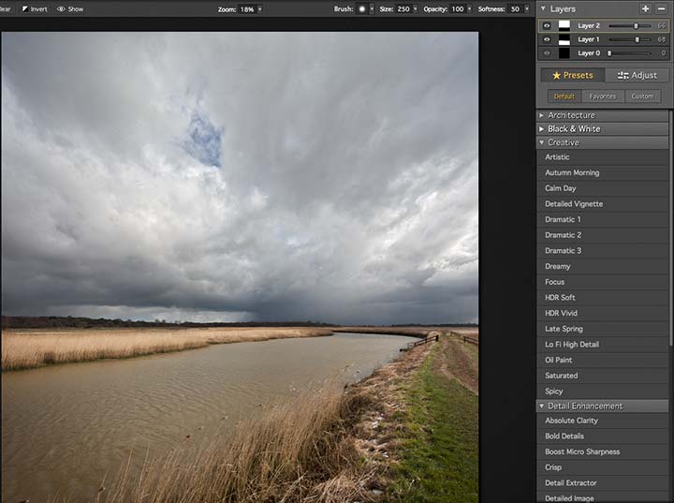Viewport: 674px width, 503px height.
Task: Select the Layer 1 mask thumbnail
Action: coord(564,39)
